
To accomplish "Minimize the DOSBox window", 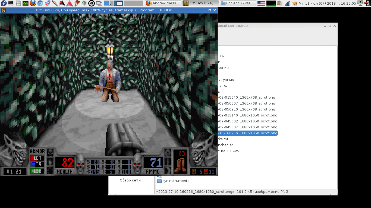I will point(205,10).
